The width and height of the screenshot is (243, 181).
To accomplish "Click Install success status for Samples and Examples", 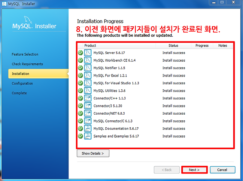I will pyautogui.click(x=174, y=136).
